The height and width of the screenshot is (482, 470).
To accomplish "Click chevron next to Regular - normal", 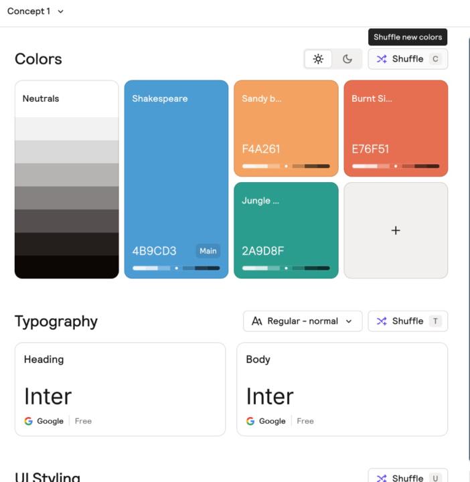I will tap(349, 321).
